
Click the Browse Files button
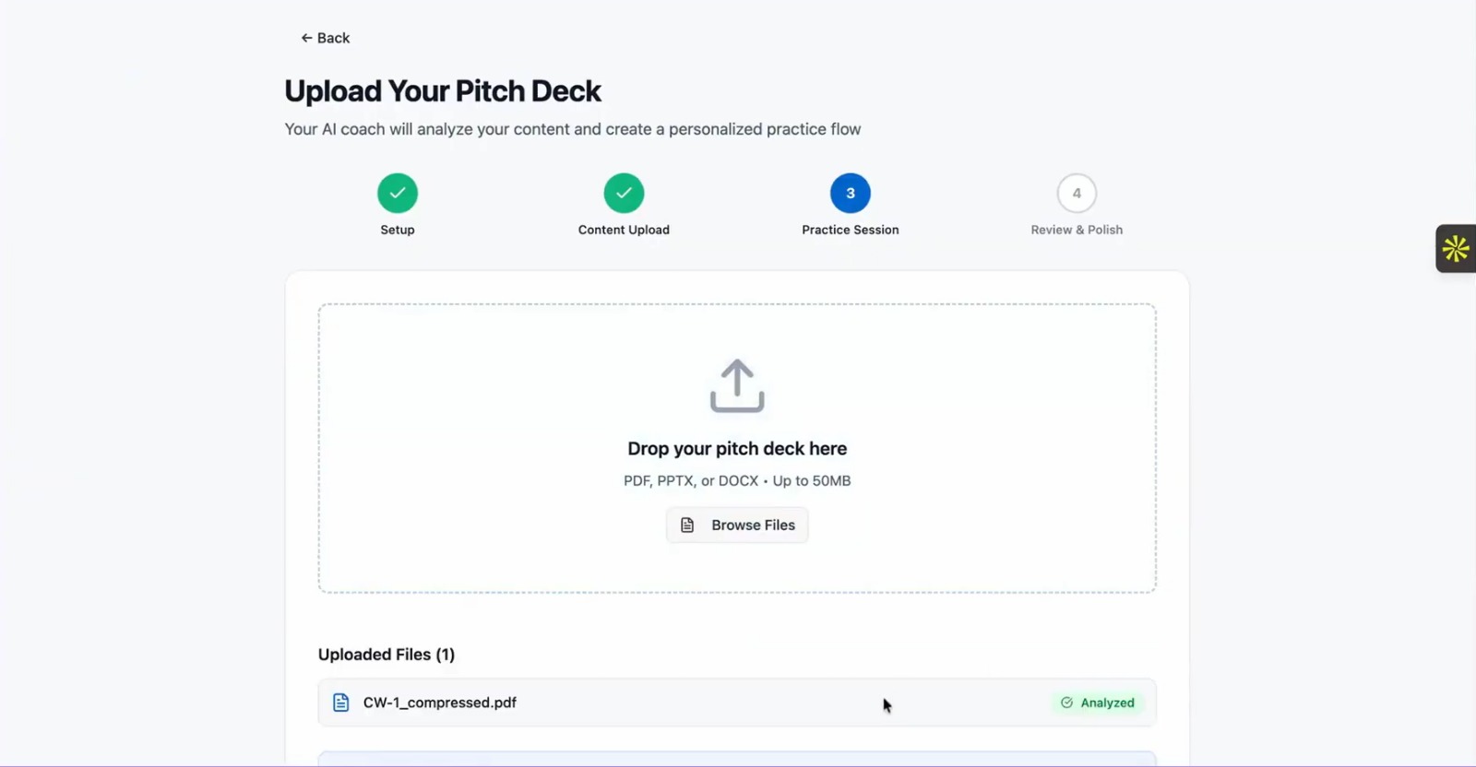pos(736,525)
